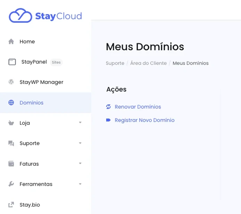The width and height of the screenshot is (241, 214).
Task: Click the Sites badge next to StayPanel
Action: [x=56, y=62]
